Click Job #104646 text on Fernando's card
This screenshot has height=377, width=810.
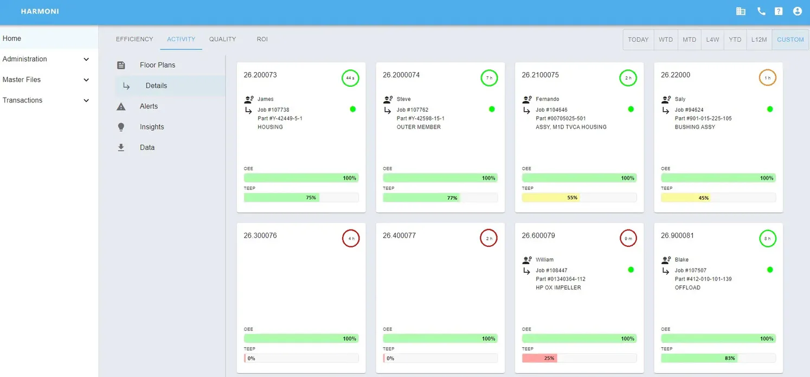click(551, 110)
